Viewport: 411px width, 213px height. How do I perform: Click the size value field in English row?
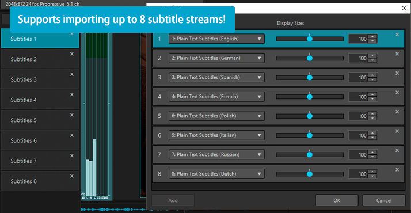pyautogui.click(x=358, y=39)
